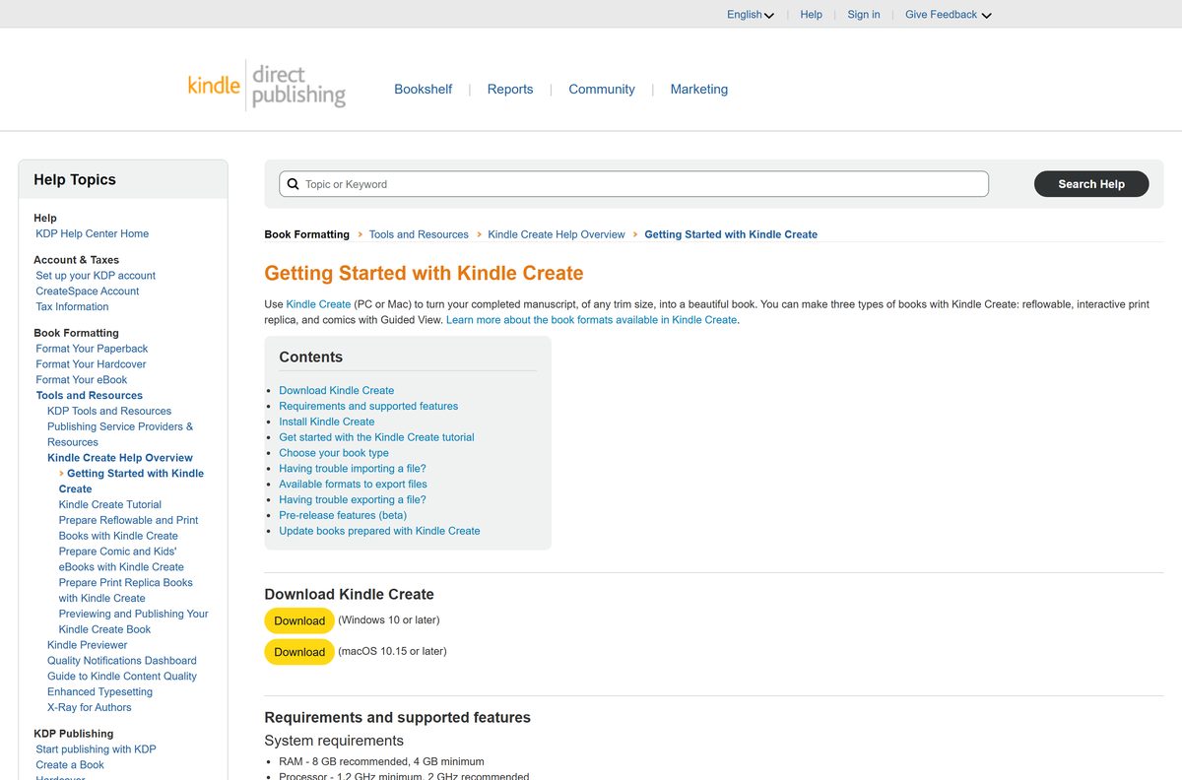Open Get started with the Kindle Create tutorial

[x=376, y=437]
